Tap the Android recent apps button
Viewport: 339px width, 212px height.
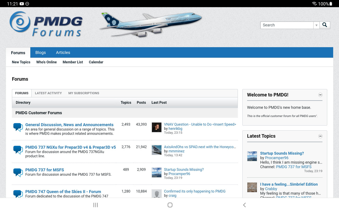coord(96,205)
